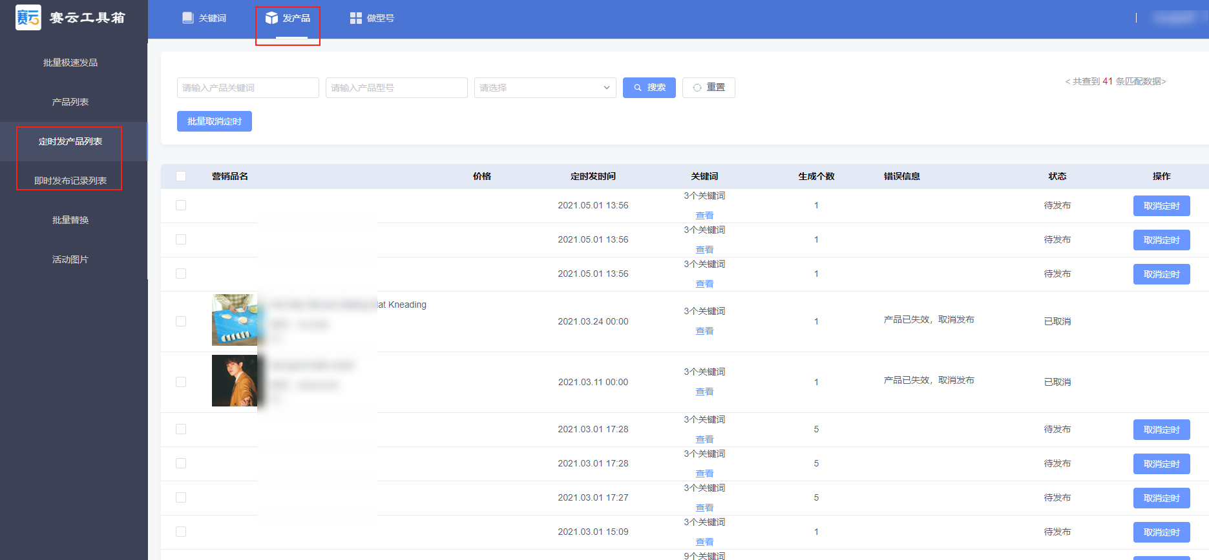Click the 赛云工具箱 logo icon
1209x560 pixels.
(28, 17)
